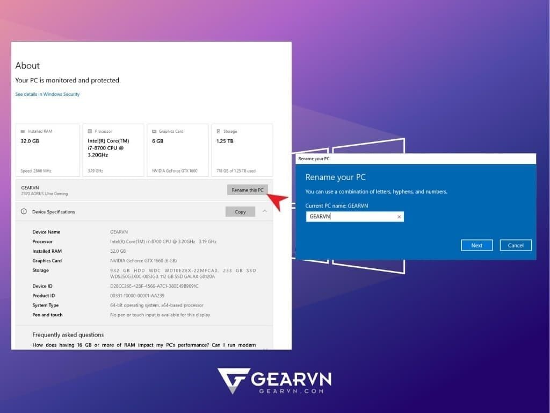Expand the 16 GB RAM FAQ question
Screen dimensions: 550x413
[145, 345]
